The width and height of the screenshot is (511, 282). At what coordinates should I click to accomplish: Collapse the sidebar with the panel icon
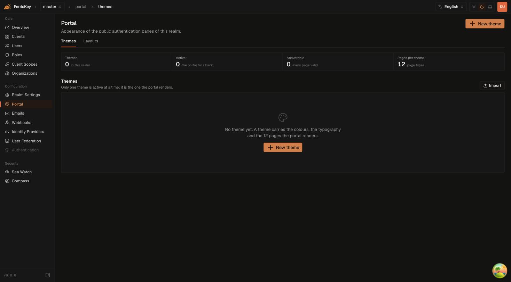[x=48, y=275]
